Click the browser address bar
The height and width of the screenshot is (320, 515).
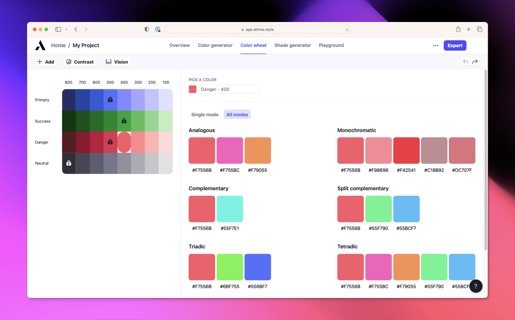coord(257,29)
